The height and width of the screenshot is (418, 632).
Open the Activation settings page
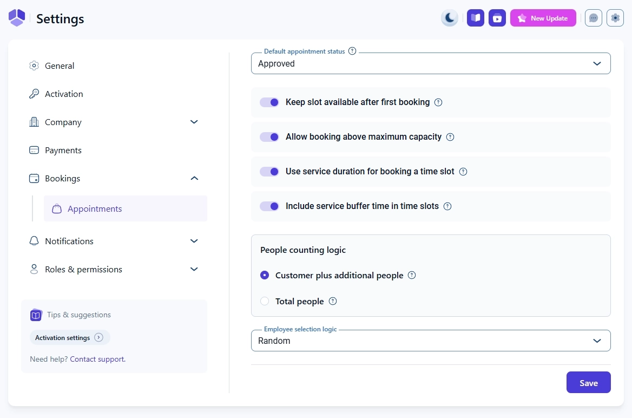point(70,337)
